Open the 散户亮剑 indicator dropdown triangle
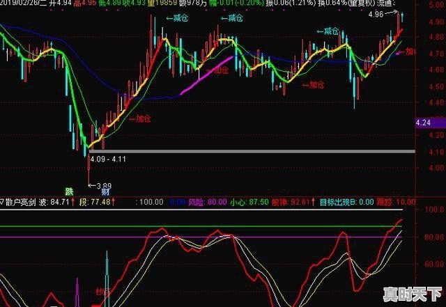The height and width of the screenshot is (307, 446). pyautogui.click(x=1, y=203)
